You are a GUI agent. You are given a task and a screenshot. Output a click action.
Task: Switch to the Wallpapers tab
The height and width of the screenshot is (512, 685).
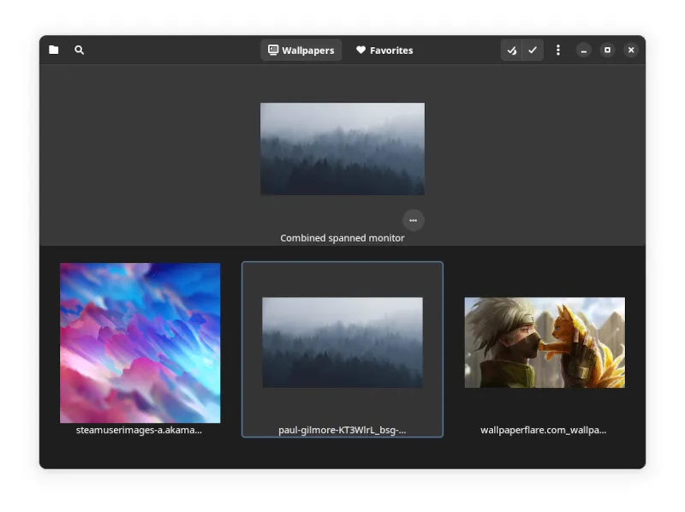(x=301, y=51)
